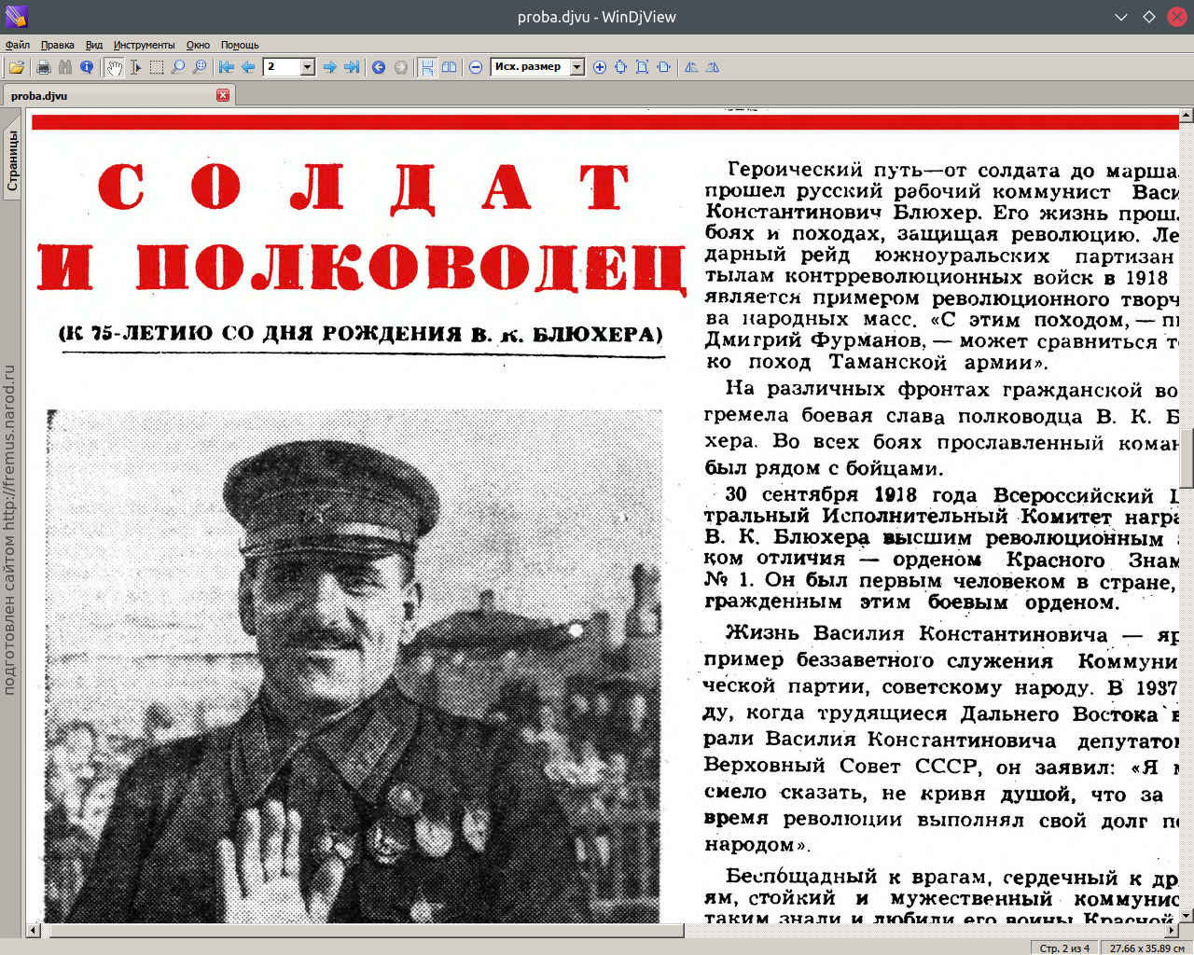Viewport: 1194px width, 955px height.
Task: Click the horizontal scrollbar thumb
Action: tap(367, 930)
